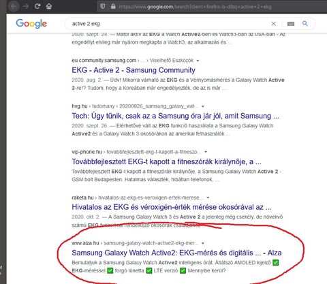Expand the www.alza.hu result options arrow
The width and height of the screenshot is (327, 284).
tap(203, 243)
